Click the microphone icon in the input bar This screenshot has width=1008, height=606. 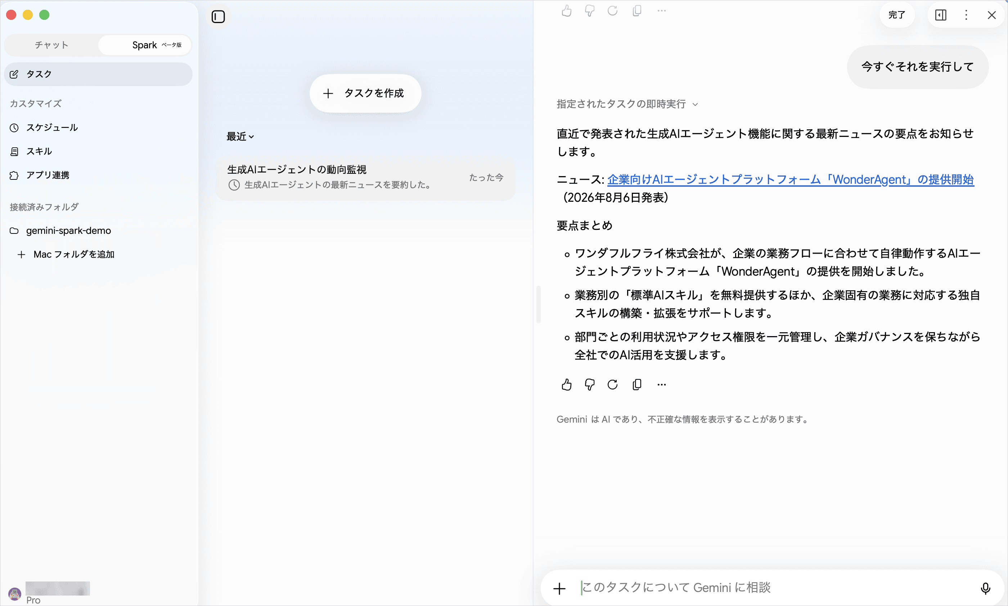986,588
